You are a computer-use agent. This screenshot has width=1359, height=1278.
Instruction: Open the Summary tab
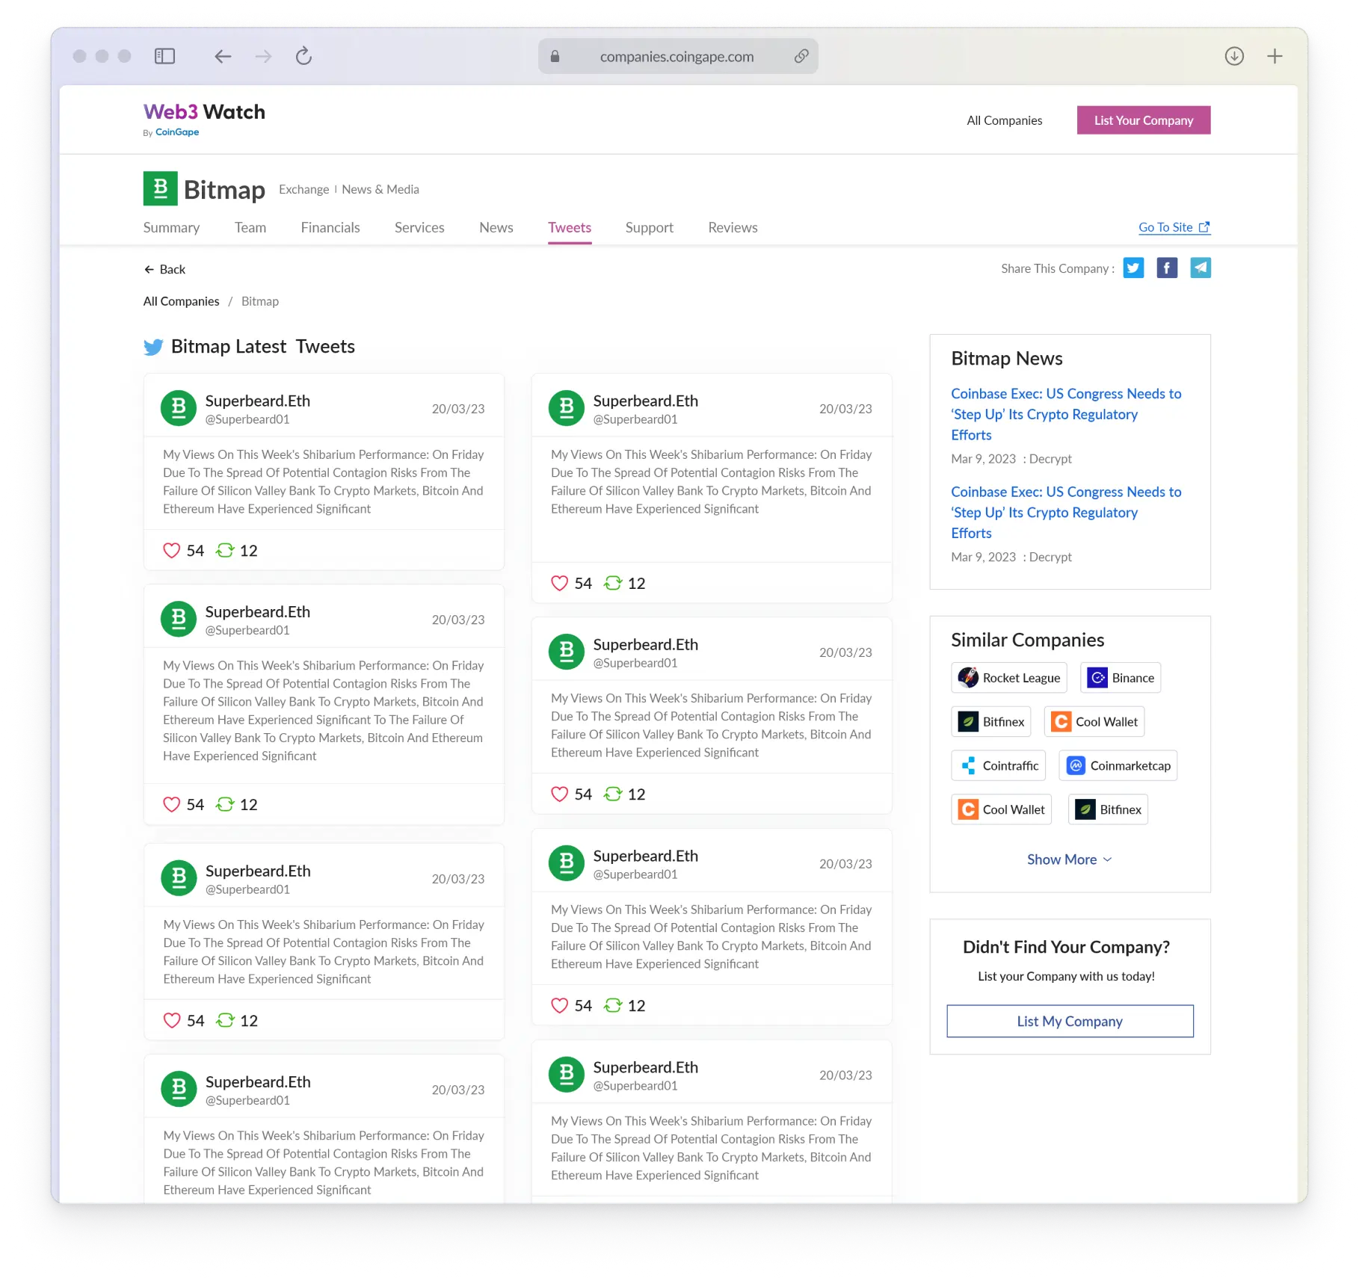[x=171, y=227]
